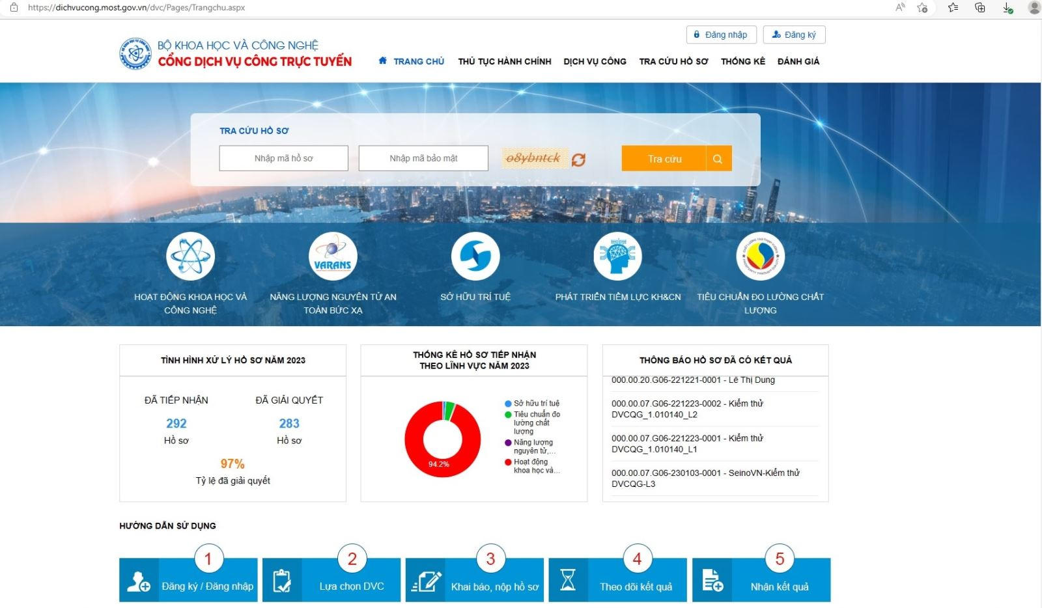Open the Dịch vụ công menu
Screen dimensions: 1042x608
point(595,61)
